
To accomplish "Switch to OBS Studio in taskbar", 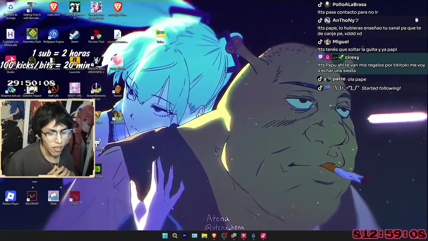I will point(224,236).
